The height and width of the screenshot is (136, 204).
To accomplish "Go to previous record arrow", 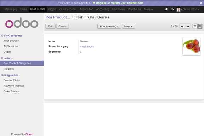I will click(182, 26).
